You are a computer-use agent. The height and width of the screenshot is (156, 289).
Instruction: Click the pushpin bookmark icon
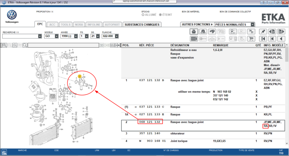pyautogui.click(x=263, y=32)
